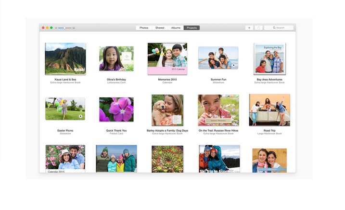Select the family in winter jackets thumbnail
The width and height of the screenshot is (345, 210).
click(x=116, y=159)
